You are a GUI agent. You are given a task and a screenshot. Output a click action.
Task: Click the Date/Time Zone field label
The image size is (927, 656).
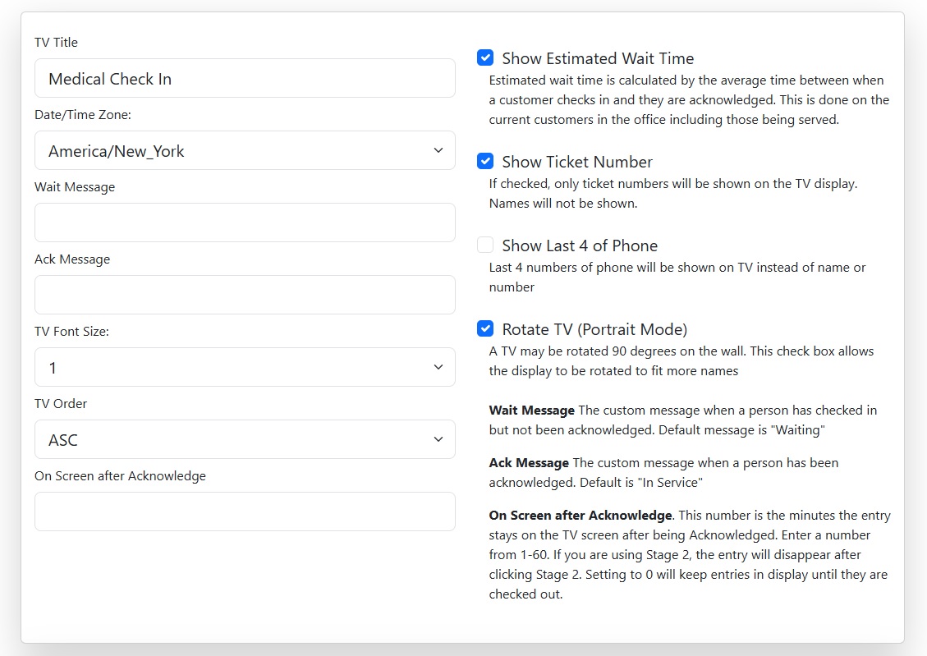click(83, 114)
